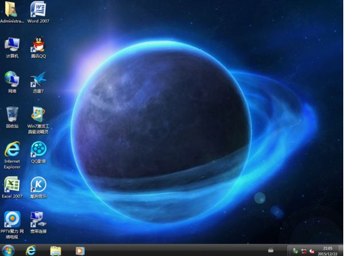
Task: Open the Network (网络) desktop icon
Action: point(12,79)
